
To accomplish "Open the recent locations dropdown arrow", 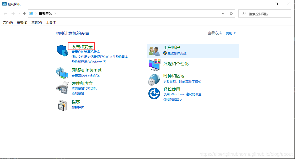I will 19,14.
